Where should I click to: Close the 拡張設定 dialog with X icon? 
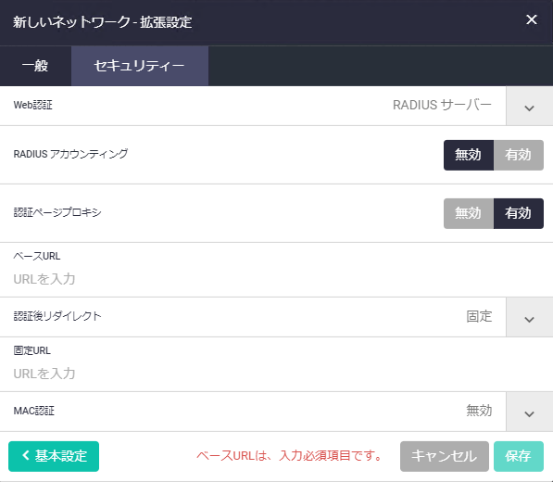pos(531,19)
